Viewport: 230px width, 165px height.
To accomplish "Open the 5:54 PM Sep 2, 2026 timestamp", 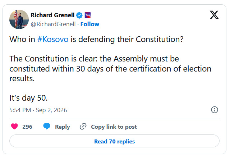I will click(x=38, y=110).
